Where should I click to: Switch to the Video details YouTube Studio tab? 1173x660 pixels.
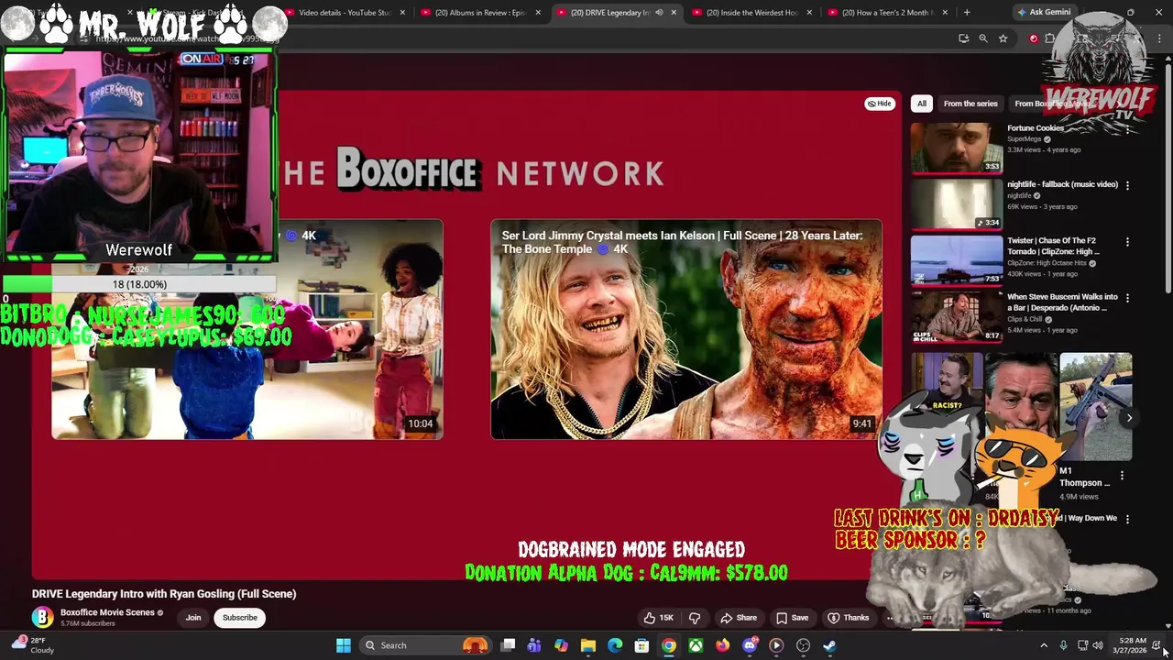345,13
